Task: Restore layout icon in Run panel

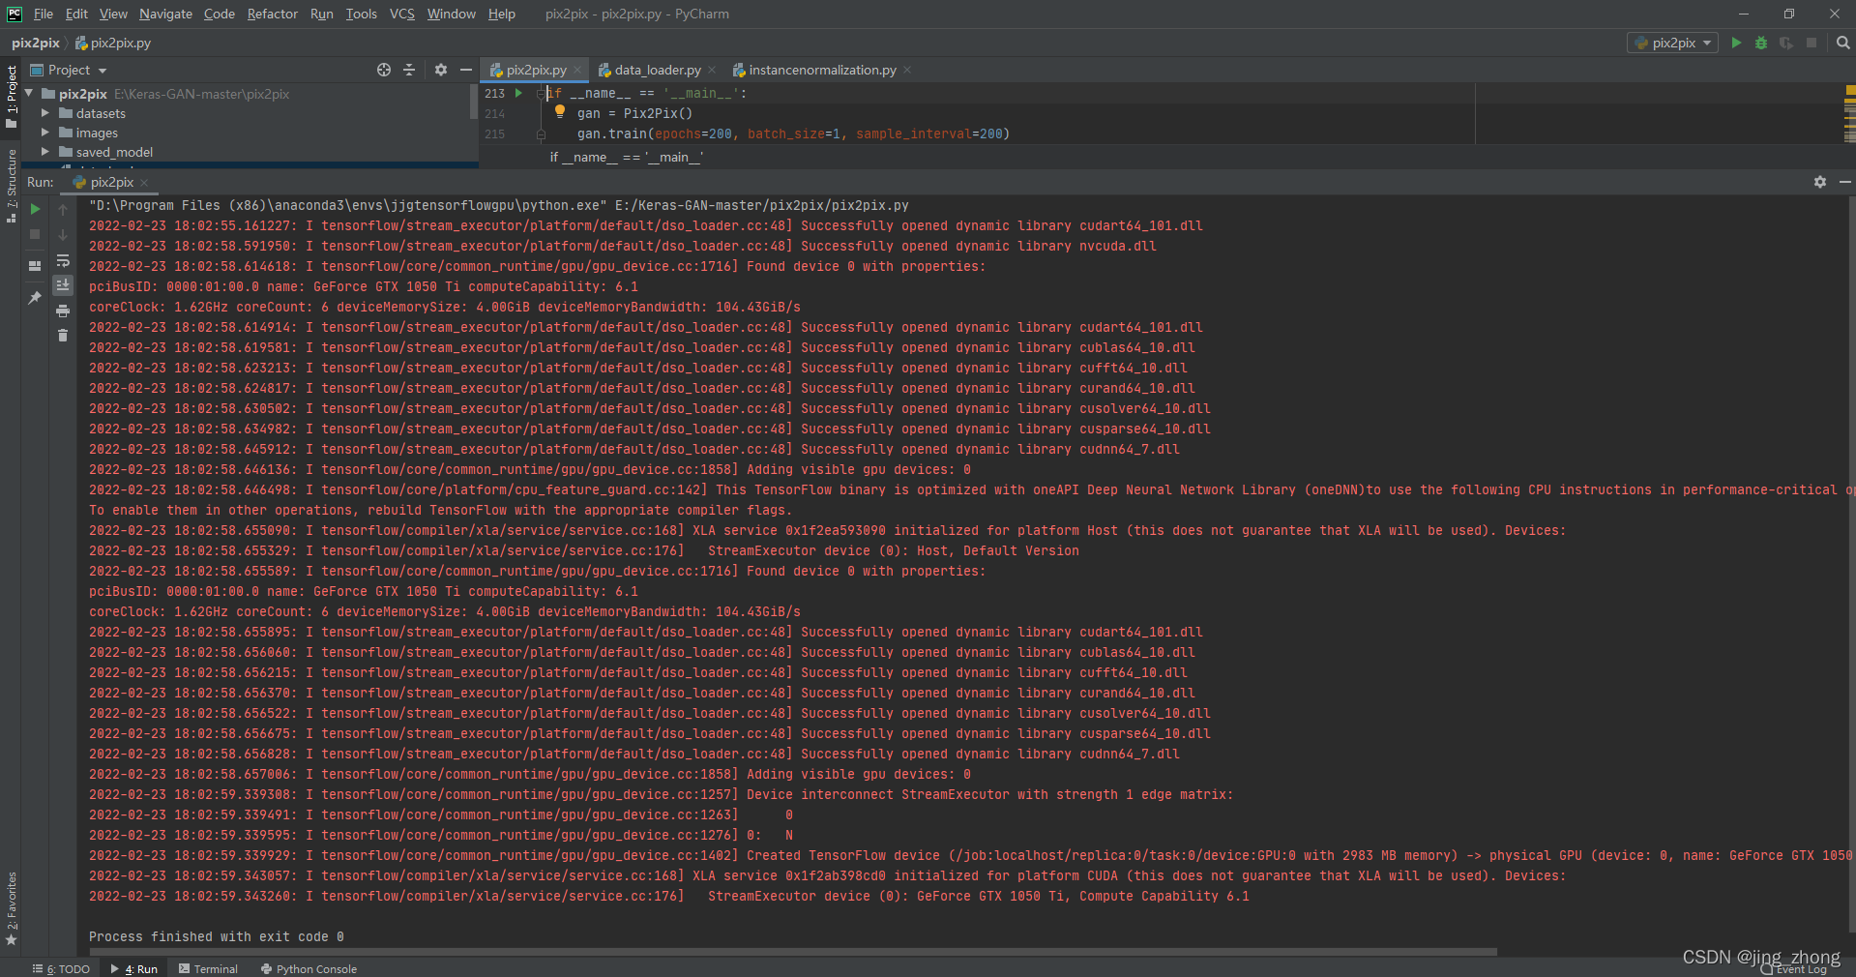Action: (x=36, y=265)
